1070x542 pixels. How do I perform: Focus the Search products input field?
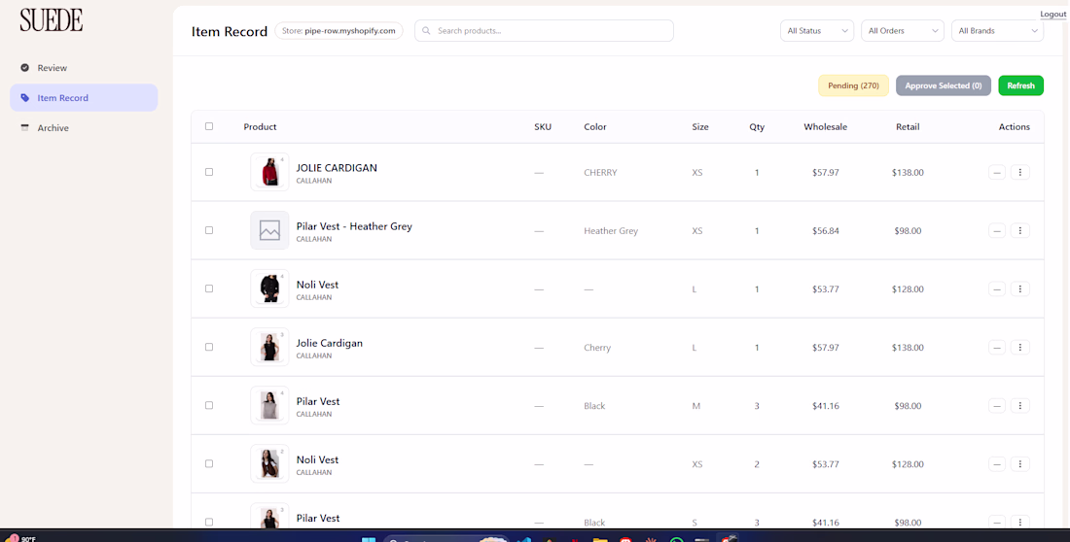pyautogui.click(x=544, y=31)
